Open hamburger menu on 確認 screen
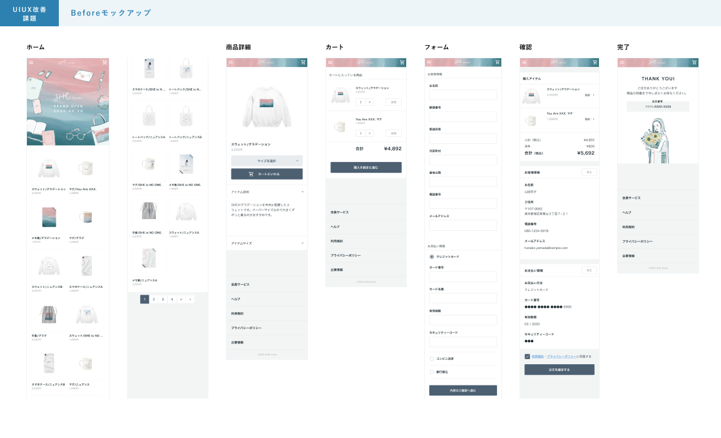Viewport: 721px width, 438px height. coord(524,63)
